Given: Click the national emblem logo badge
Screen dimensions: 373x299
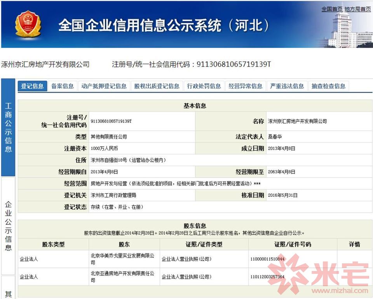Looking at the screenshot, I should pyautogui.click(x=28, y=24).
